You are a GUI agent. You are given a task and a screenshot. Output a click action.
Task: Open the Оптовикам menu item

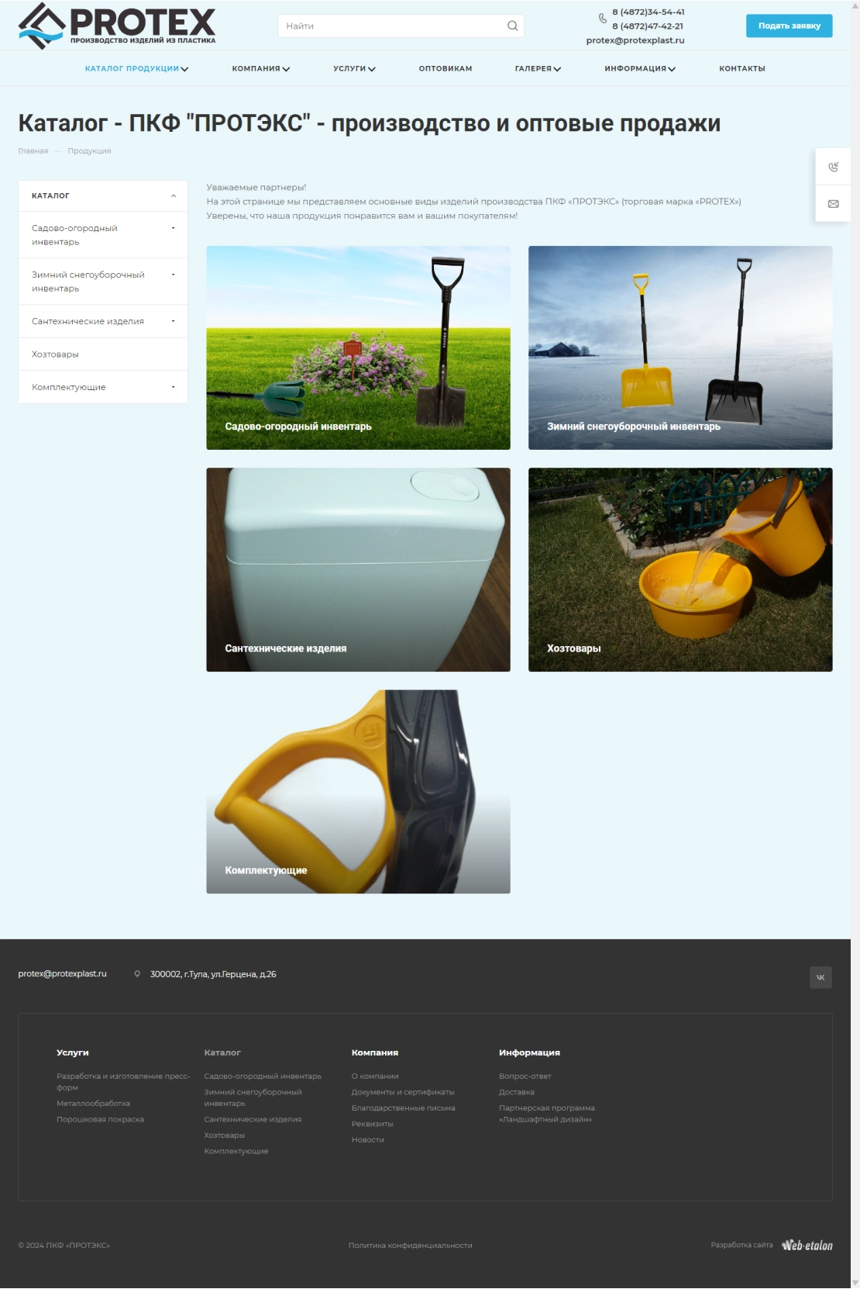point(445,68)
